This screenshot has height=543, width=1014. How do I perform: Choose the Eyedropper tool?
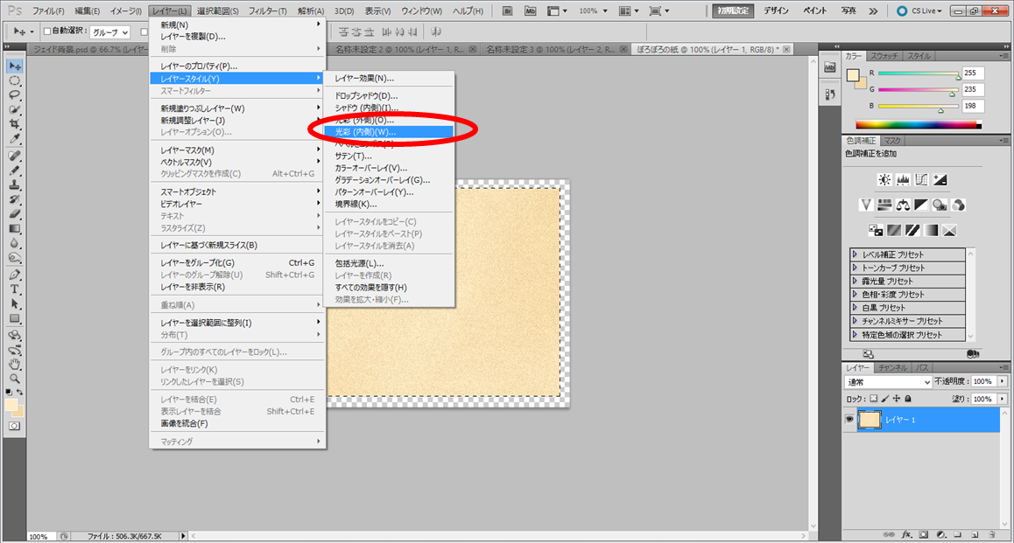tap(15, 140)
